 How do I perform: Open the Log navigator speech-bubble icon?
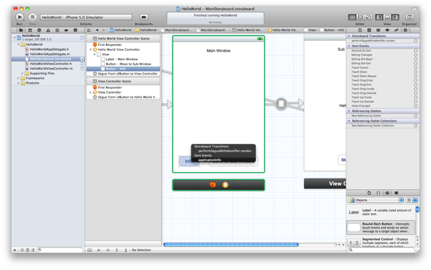75,30
